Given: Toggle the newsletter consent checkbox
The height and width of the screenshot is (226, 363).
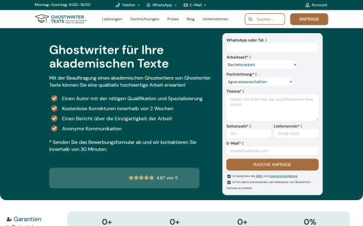Looking at the screenshot, I should [229, 183].
